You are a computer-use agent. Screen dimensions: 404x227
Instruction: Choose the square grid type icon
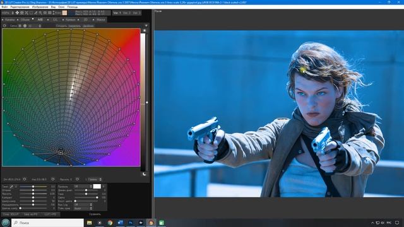20,26
